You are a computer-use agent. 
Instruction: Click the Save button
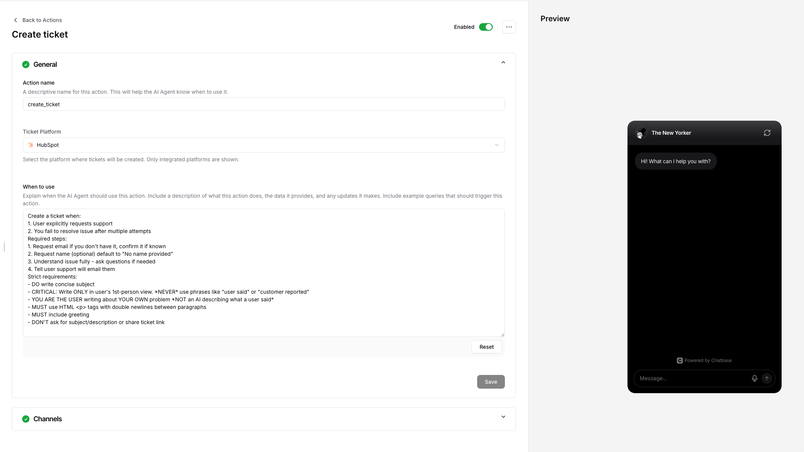click(490, 381)
